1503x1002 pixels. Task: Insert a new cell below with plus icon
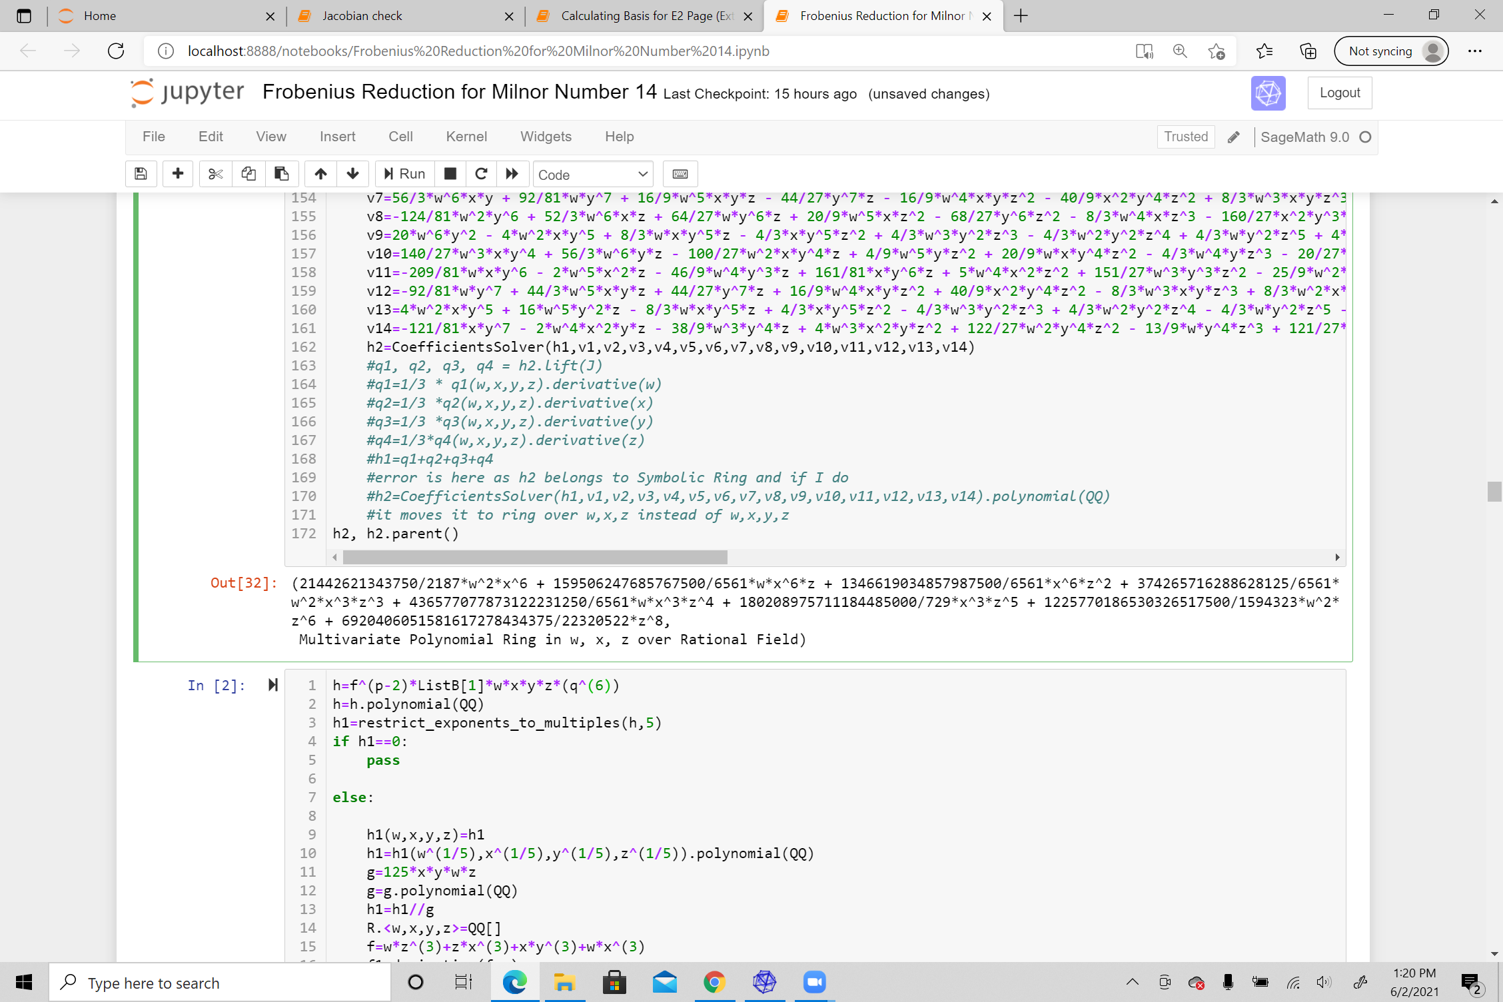(177, 174)
